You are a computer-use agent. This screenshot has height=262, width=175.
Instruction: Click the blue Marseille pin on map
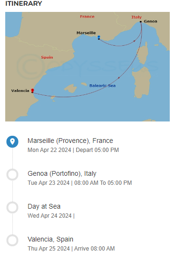99,37
